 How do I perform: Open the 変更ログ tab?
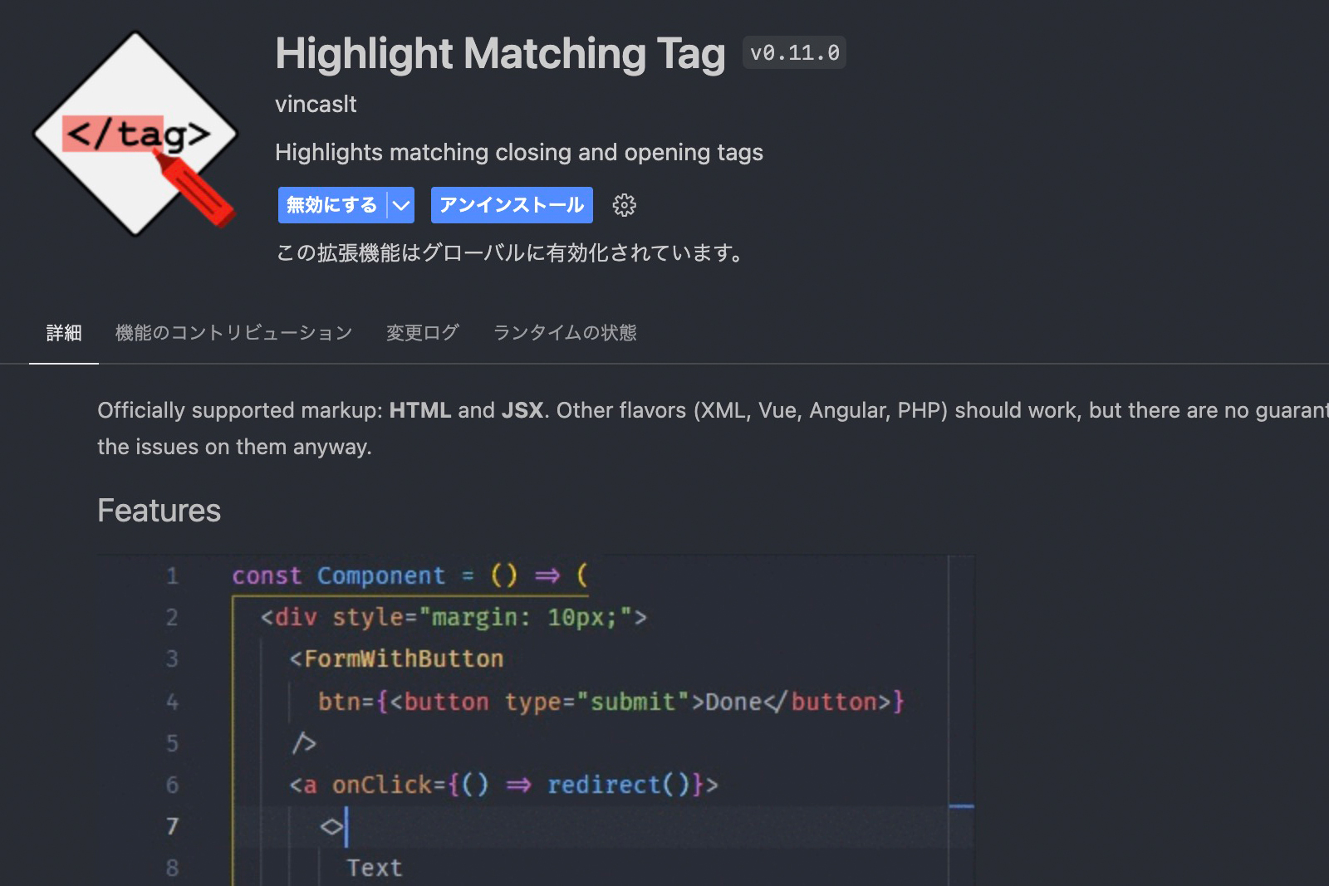[x=423, y=333]
